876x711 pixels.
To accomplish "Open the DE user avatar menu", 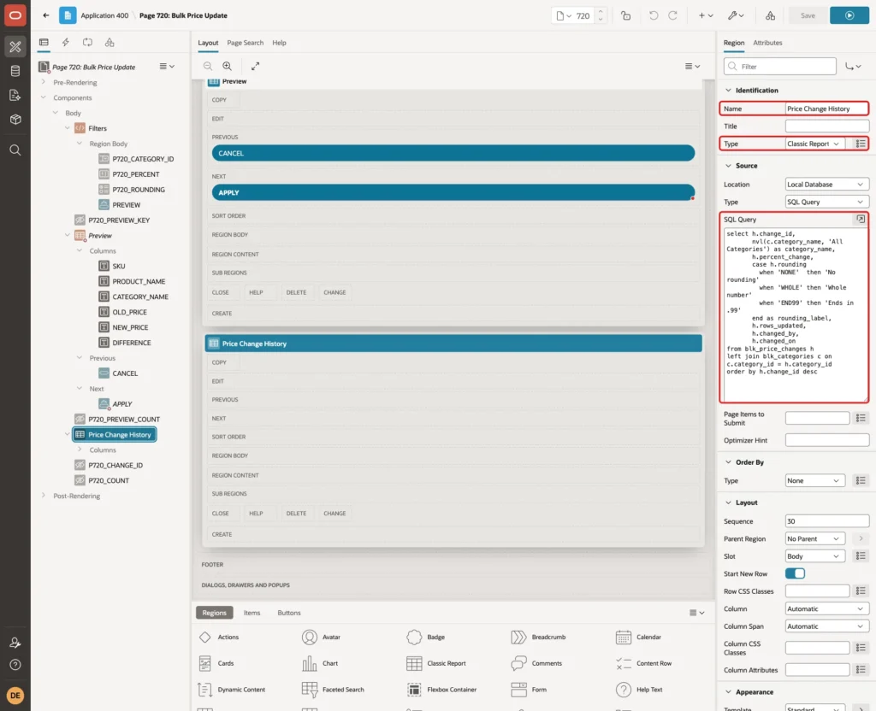I will coord(15,696).
